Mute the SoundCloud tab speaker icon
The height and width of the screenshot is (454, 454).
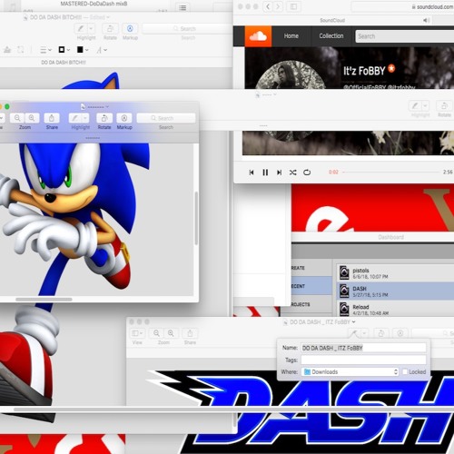426,20
